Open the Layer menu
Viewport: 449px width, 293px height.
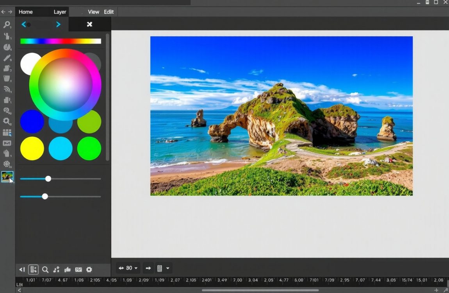pyautogui.click(x=60, y=12)
